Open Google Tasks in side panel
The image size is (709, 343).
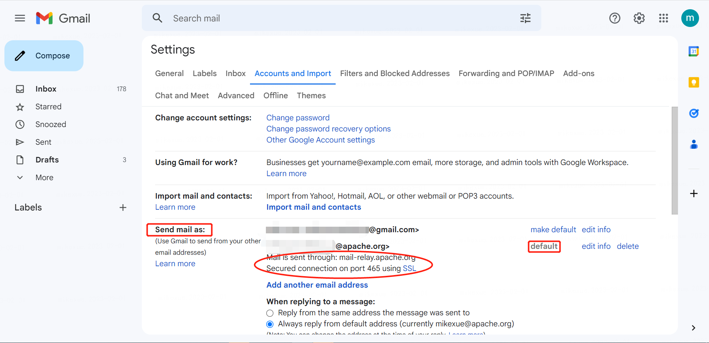pos(693,113)
